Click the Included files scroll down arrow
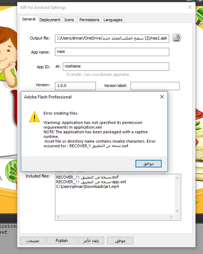The height and width of the screenshot is (254, 203). 177,211
